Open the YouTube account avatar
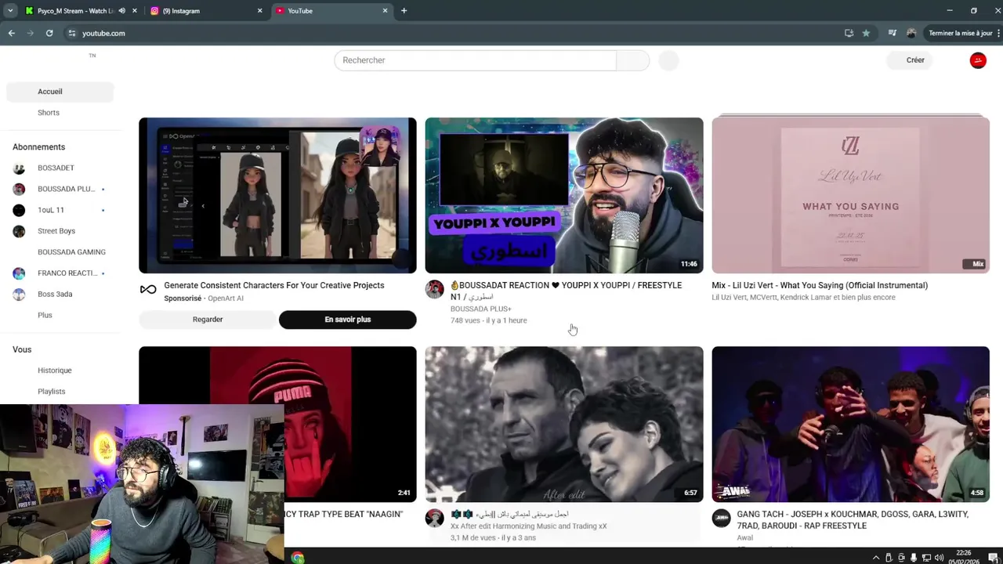Viewport: 1003px width, 564px height. [x=978, y=60]
